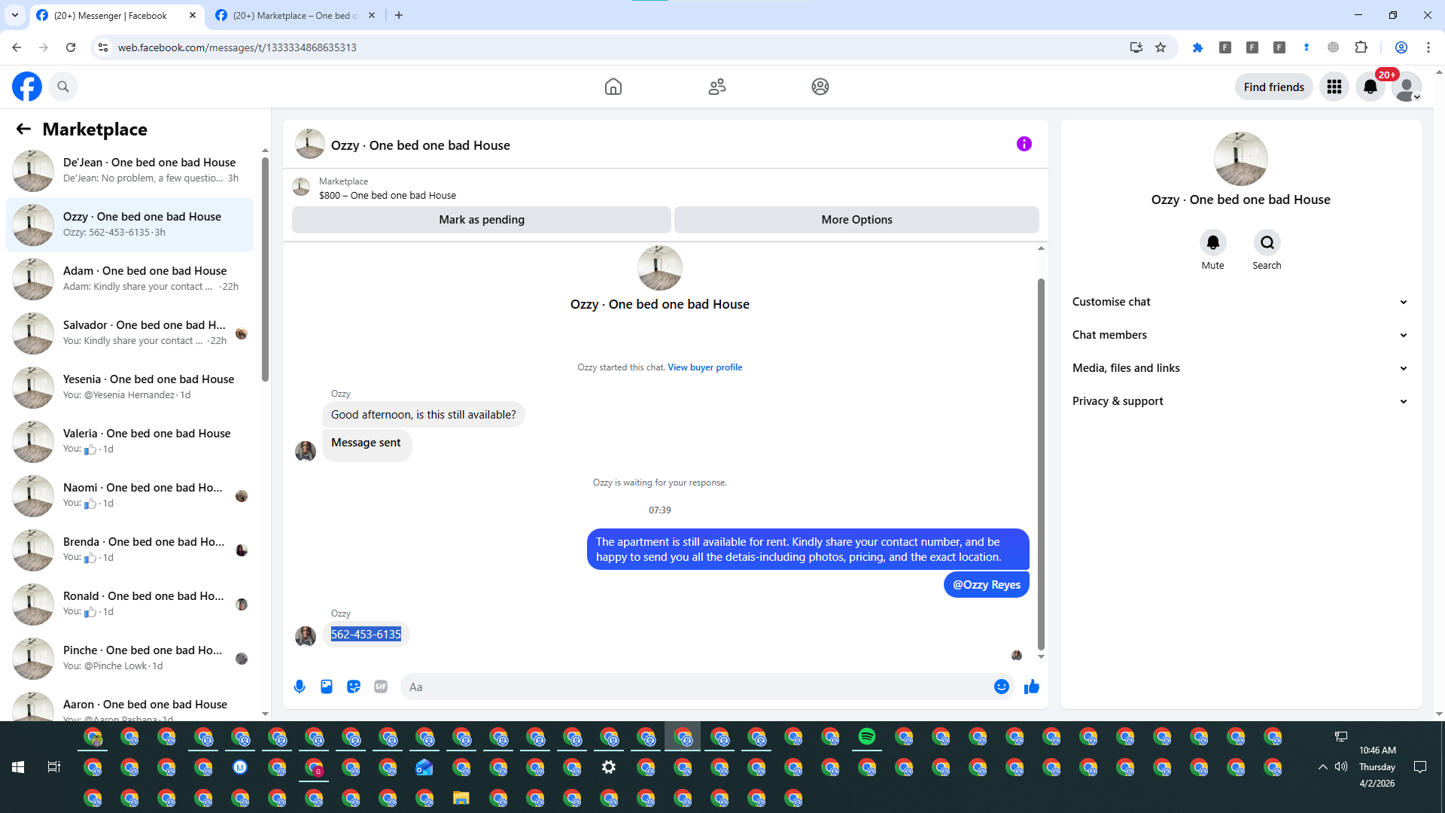Viewport: 1445px width, 813px height.
Task: Click the phone number message 562-453-6135
Action: pyautogui.click(x=366, y=635)
